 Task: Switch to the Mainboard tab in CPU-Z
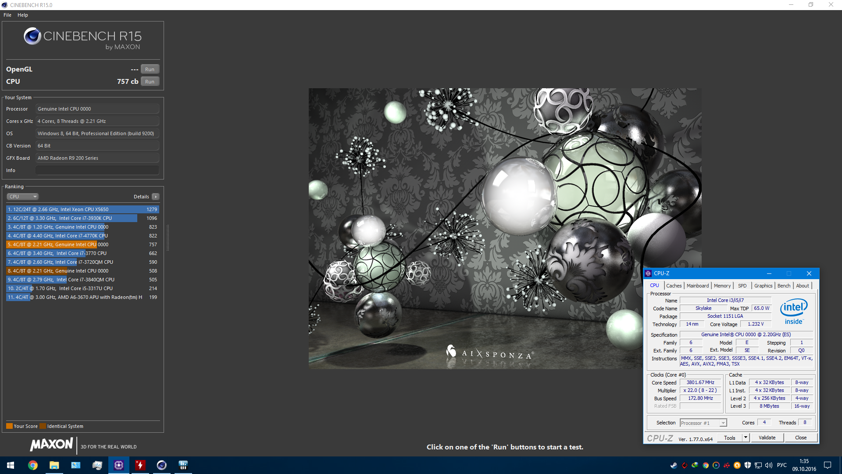pos(697,286)
